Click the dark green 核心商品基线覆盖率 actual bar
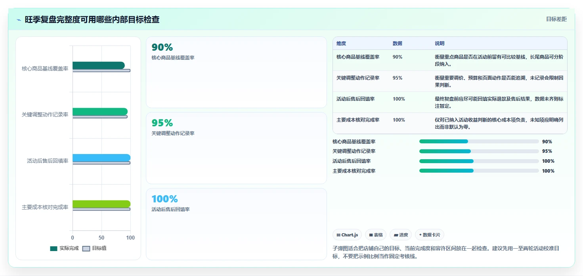Viewport: 583px width, 276px height. (99, 65)
